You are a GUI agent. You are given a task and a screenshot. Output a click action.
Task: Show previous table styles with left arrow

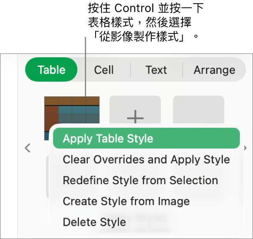coord(28,148)
